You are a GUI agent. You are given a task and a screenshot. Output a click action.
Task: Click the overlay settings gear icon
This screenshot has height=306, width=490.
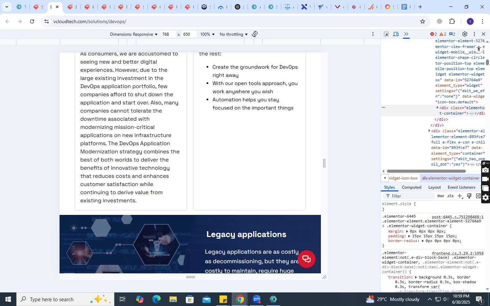point(486,198)
